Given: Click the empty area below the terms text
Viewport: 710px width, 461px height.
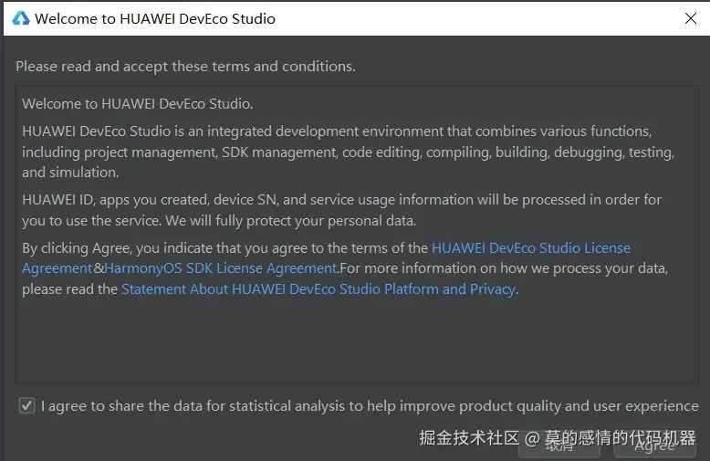Looking at the screenshot, I should [356, 342].
